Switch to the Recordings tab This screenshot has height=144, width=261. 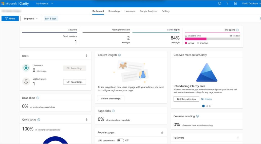(x=114, y=11)
